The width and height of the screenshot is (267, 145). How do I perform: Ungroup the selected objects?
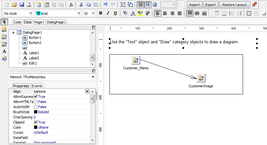tap(130, 4)
